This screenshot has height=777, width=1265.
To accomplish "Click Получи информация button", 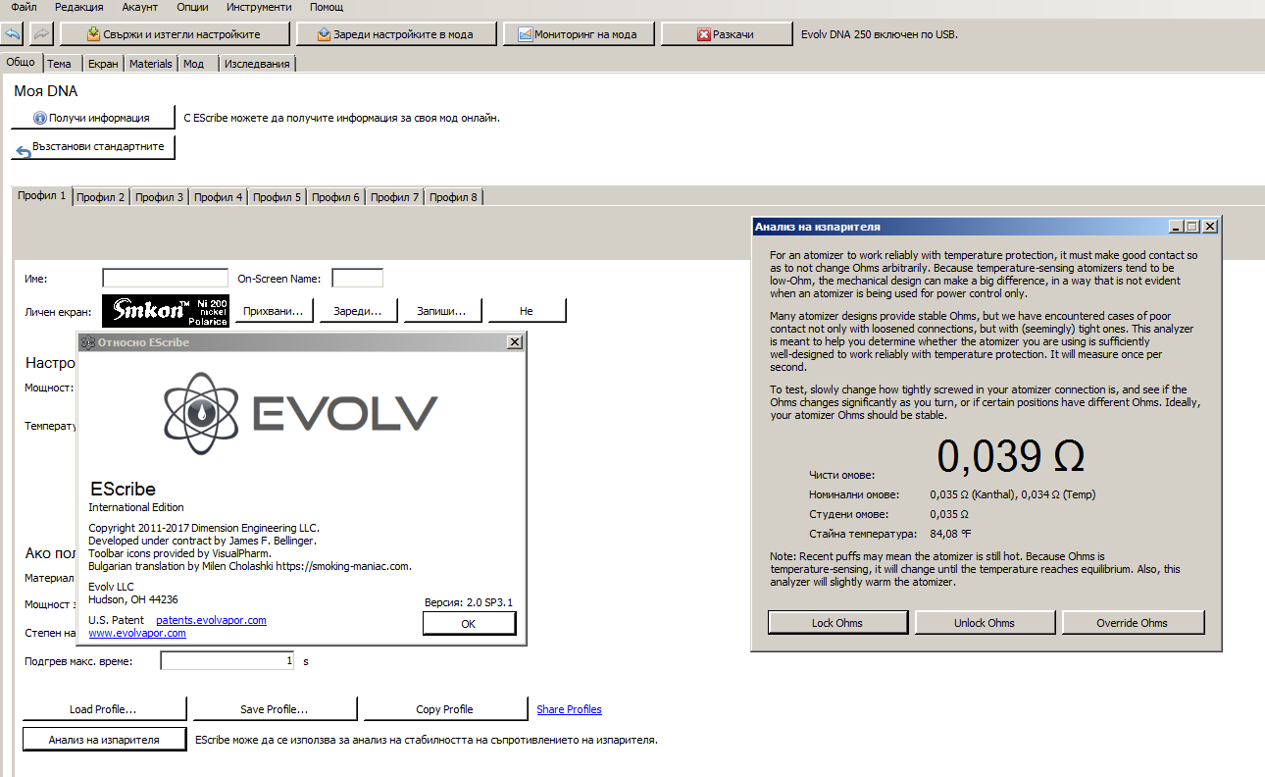I will pos(92,118).
